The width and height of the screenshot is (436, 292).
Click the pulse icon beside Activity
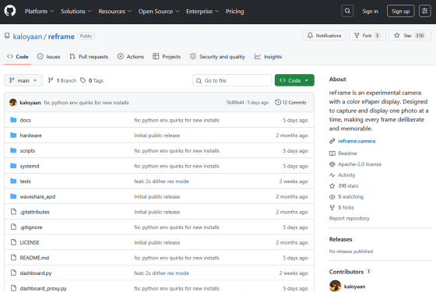click(332, 175)
